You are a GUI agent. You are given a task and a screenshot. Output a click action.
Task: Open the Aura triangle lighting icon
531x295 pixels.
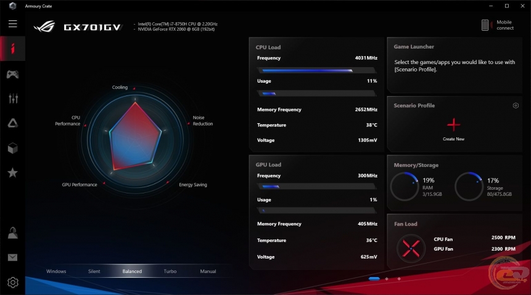[13, 123]
